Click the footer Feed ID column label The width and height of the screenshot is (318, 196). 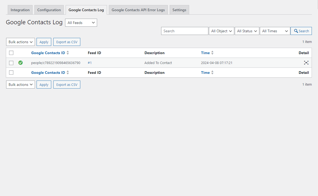[x=94, y=73]
